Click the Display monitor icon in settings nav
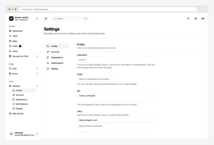Screen dimensions: 214x145 click(48, 69)
